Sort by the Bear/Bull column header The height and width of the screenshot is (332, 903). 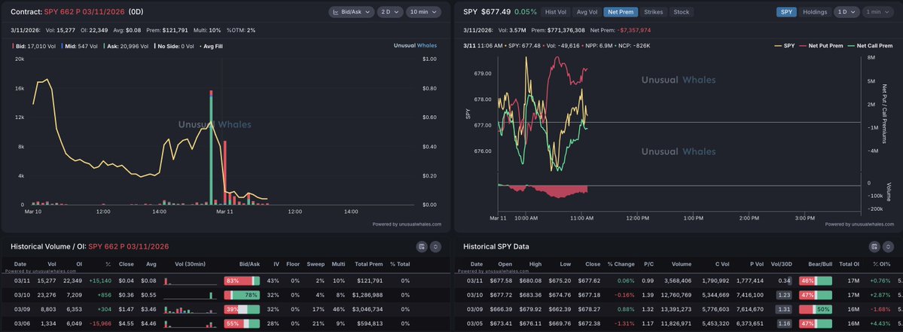[819, 264]
